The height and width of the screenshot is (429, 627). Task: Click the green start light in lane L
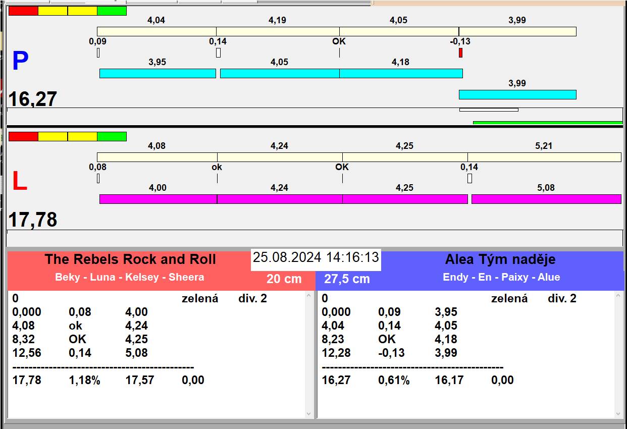point(112,136)
